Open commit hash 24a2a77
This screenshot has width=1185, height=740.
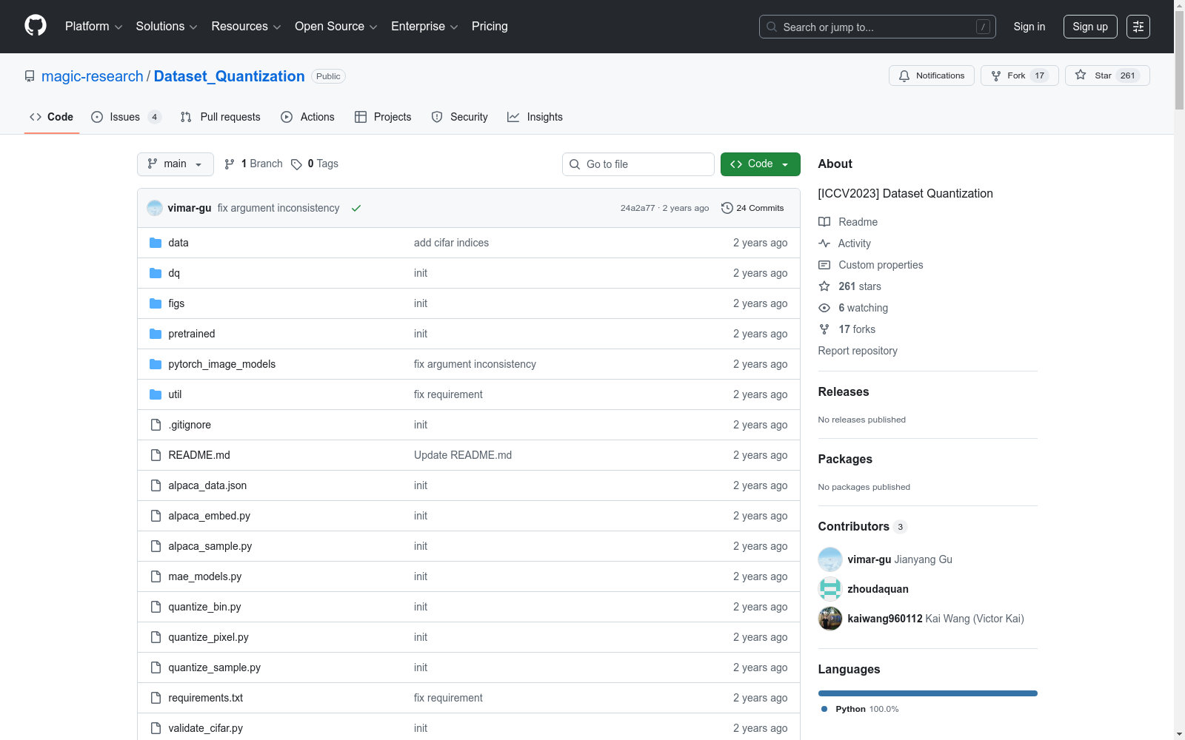click(638, 208)
